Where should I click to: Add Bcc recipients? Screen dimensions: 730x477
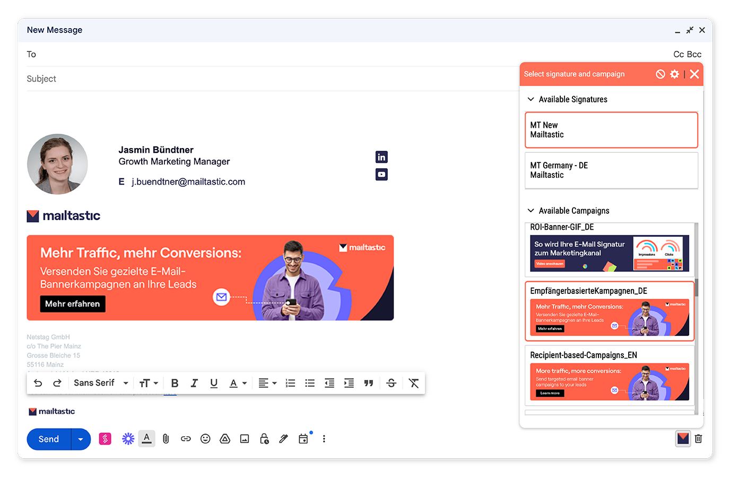point(694,54)
